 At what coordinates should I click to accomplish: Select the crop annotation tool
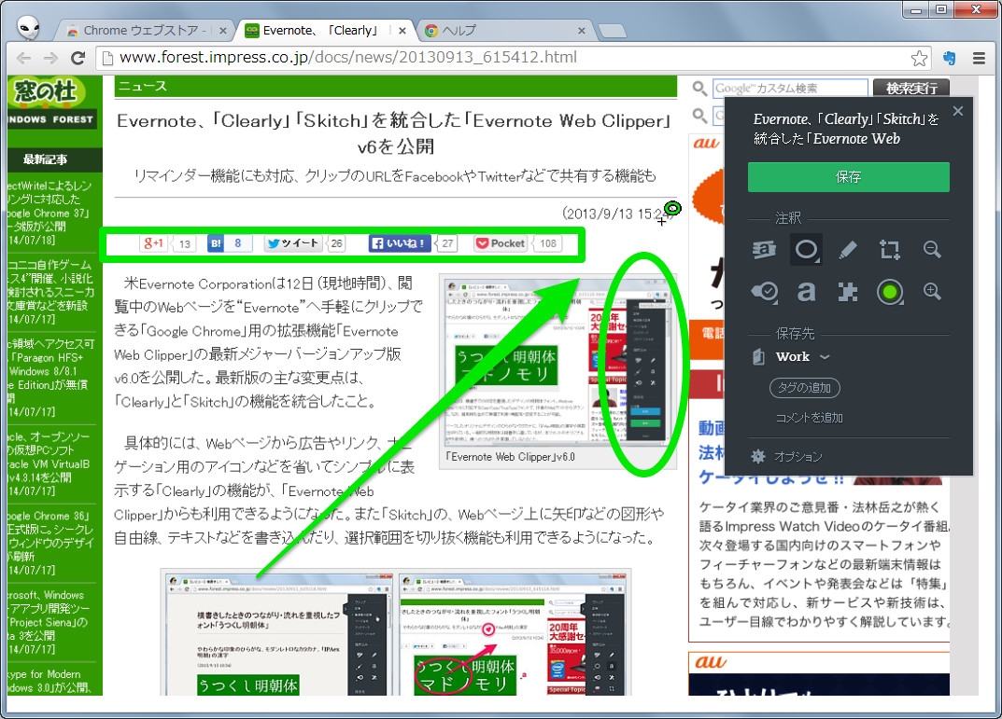[889, 249]
